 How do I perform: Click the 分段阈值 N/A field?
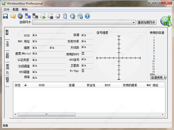click(49, 66)
